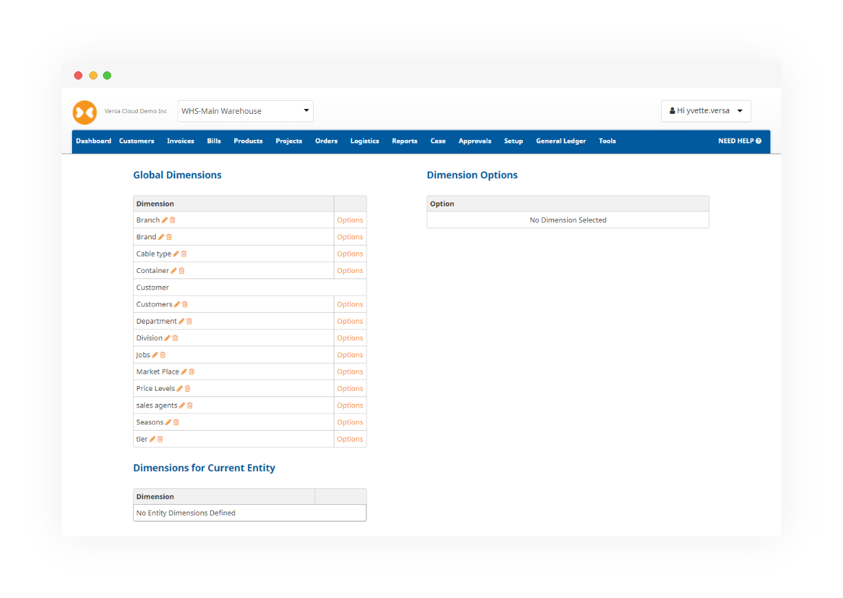Open Options for the Division dimension

350,338
